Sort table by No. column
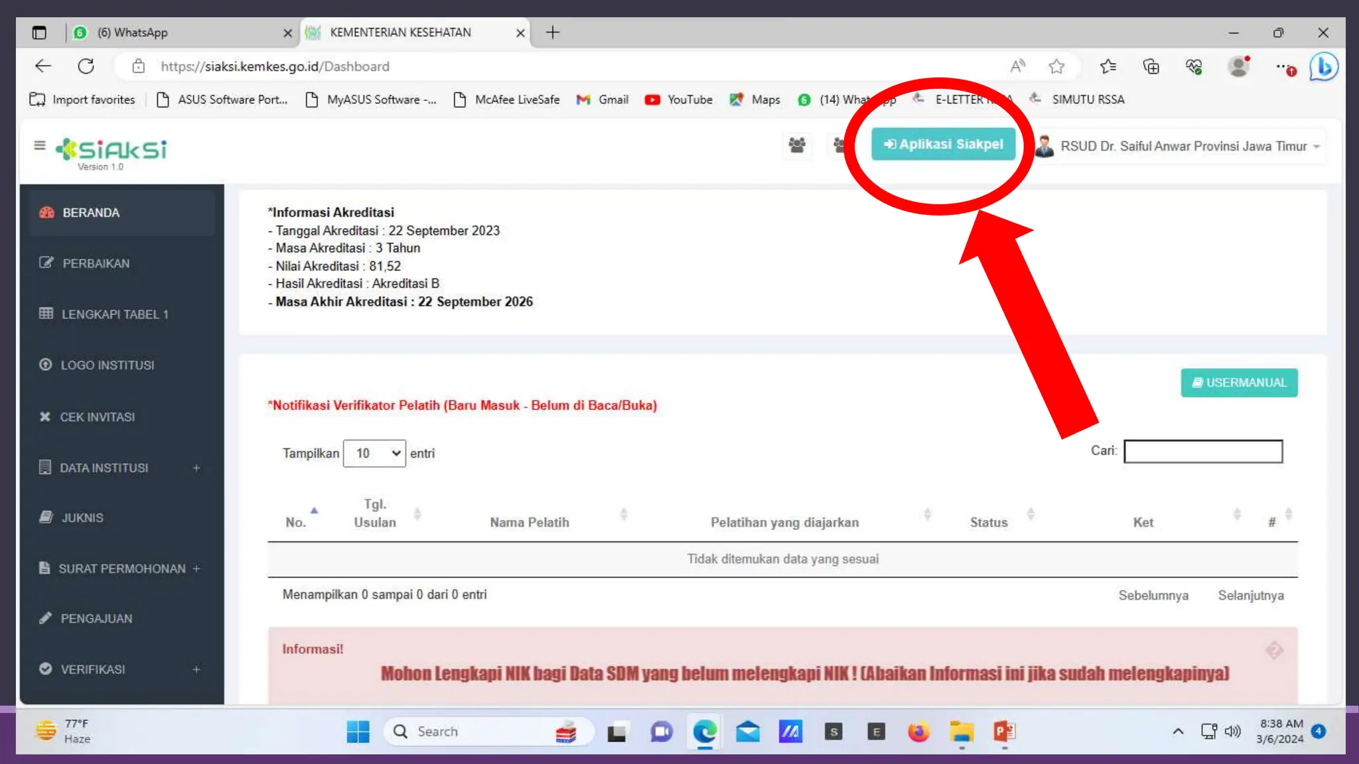The image size is (1359, 764). (296, 522)
